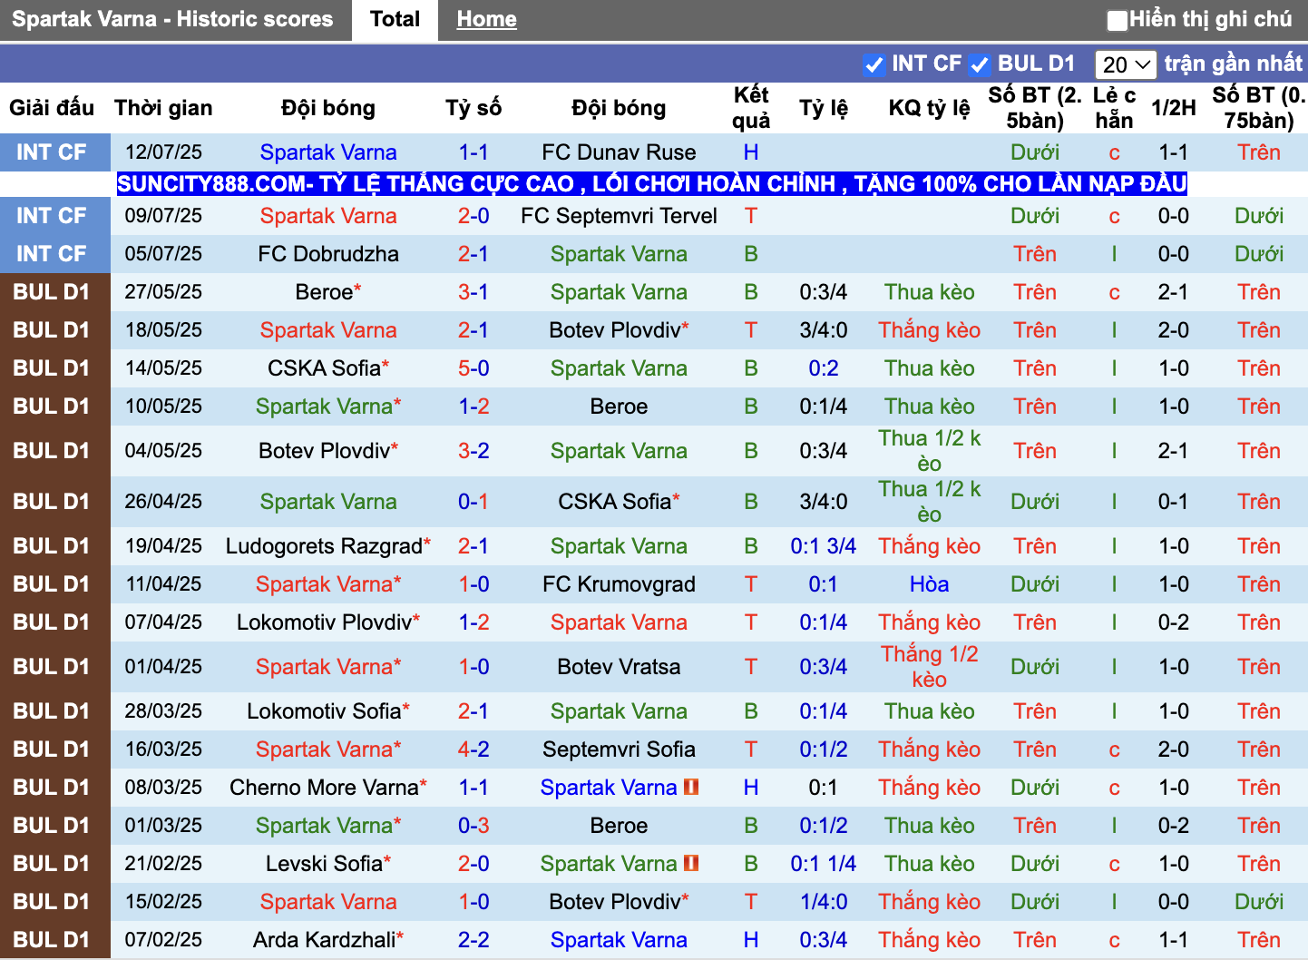Click the date 18/05/25
This screenshot has width=1308, height=960.
coord(163,330)
